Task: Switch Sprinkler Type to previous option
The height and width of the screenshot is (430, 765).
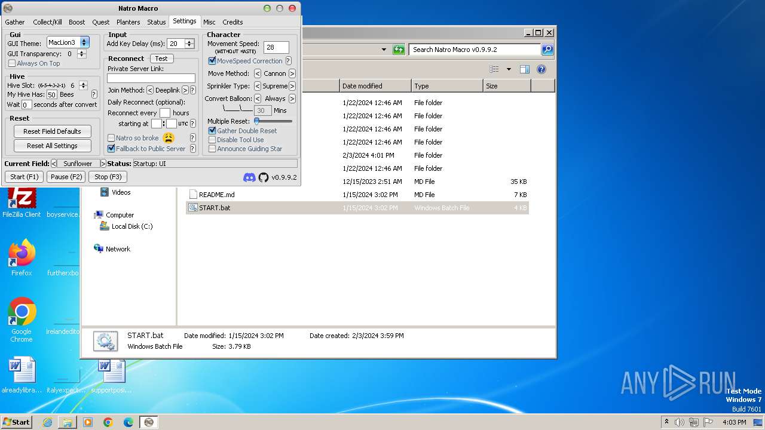Action: (258, 86)
